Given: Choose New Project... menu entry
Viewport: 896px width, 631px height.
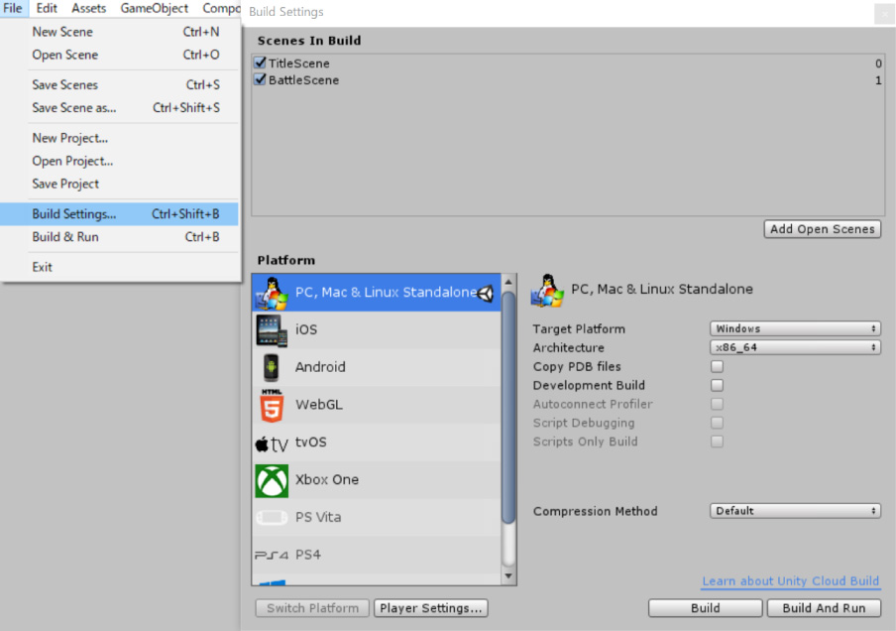Looking at the screenshot, I should pos(119,139).
